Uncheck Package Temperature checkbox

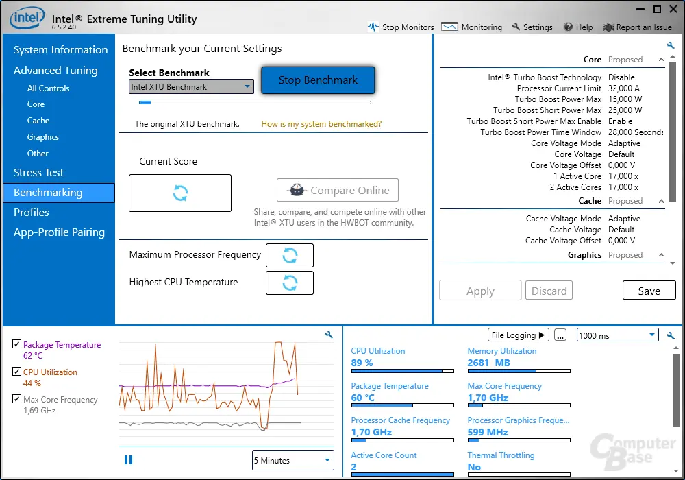[x=16, y=344]
